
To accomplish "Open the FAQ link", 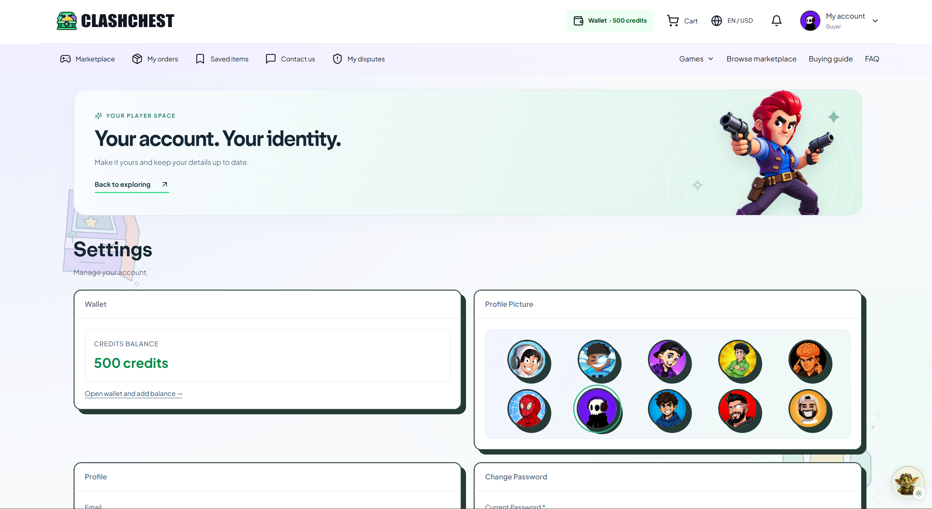I will (872, 59).
